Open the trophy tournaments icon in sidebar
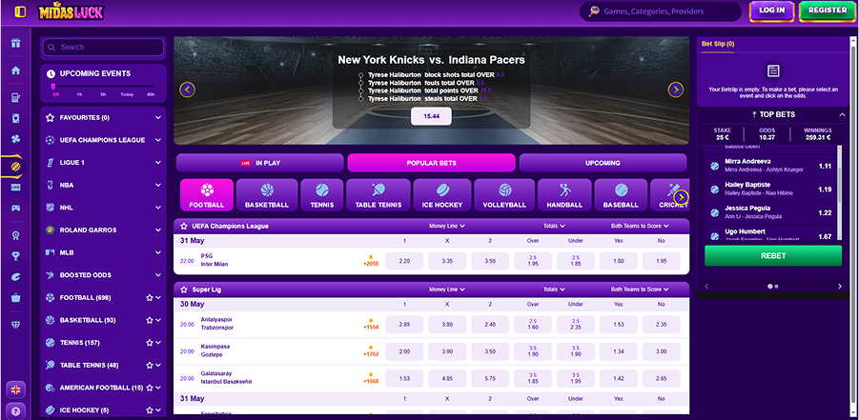This screenshot has height=420, width=859. 15,256
